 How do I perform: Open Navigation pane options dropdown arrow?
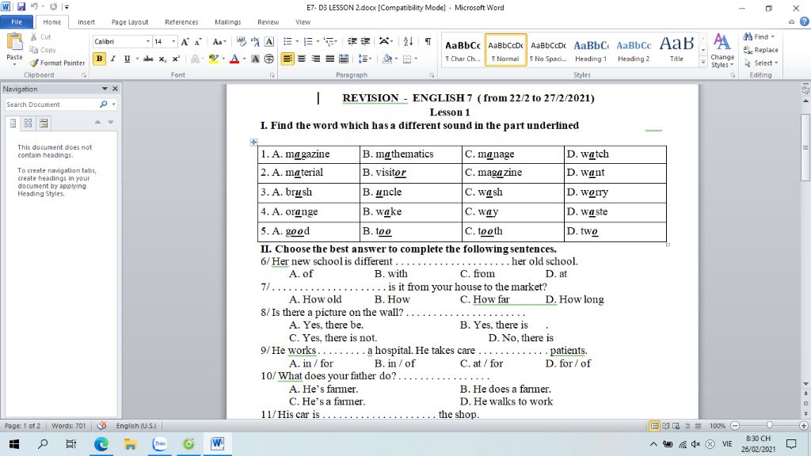tap(105, 89)
